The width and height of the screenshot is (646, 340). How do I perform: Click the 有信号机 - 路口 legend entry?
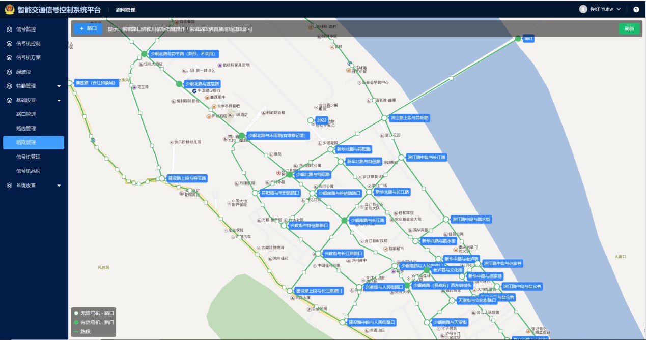click(x=94, y=323)
